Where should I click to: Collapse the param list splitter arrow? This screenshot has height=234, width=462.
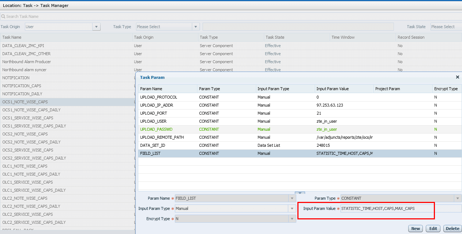click(300, 193)
